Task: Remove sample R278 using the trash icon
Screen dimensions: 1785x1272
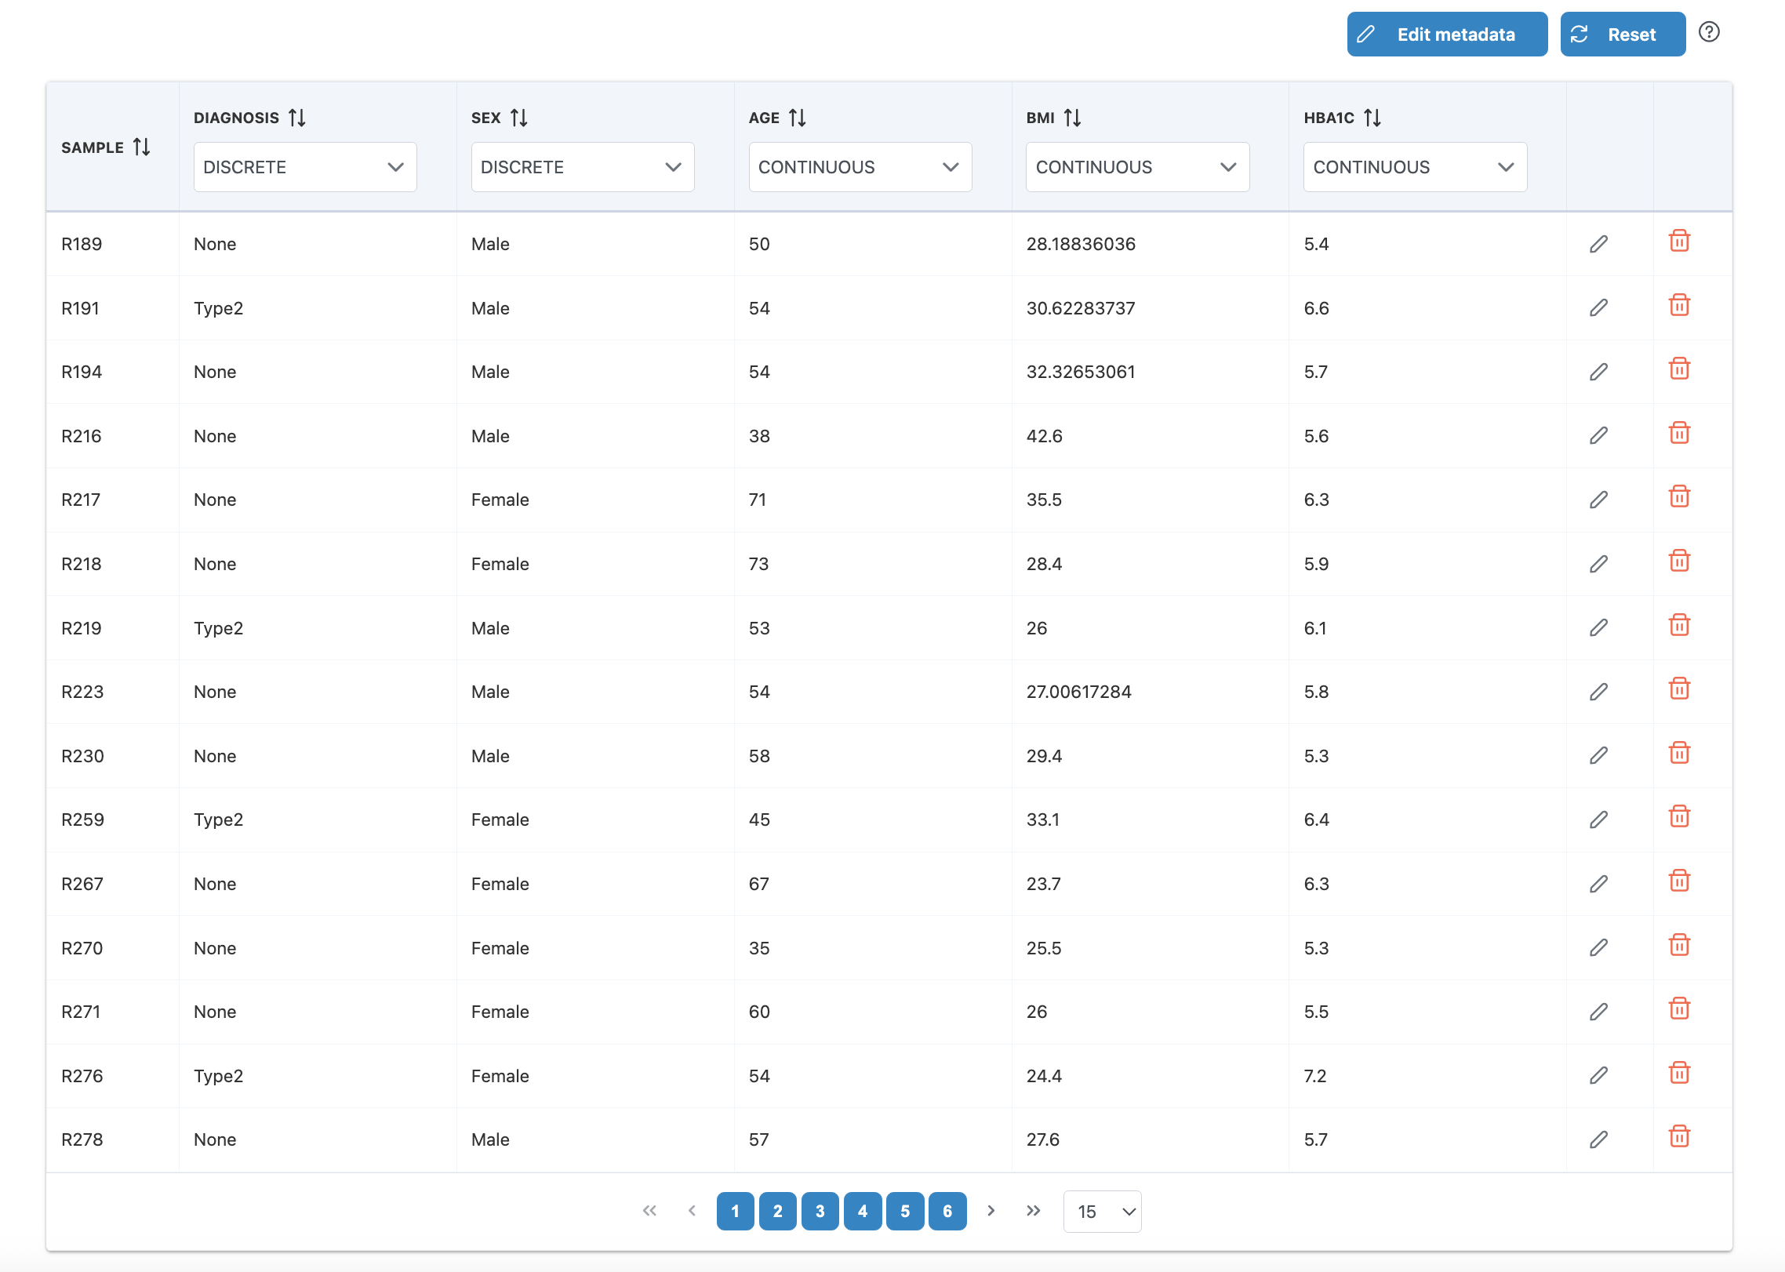Action: 1679,1136
